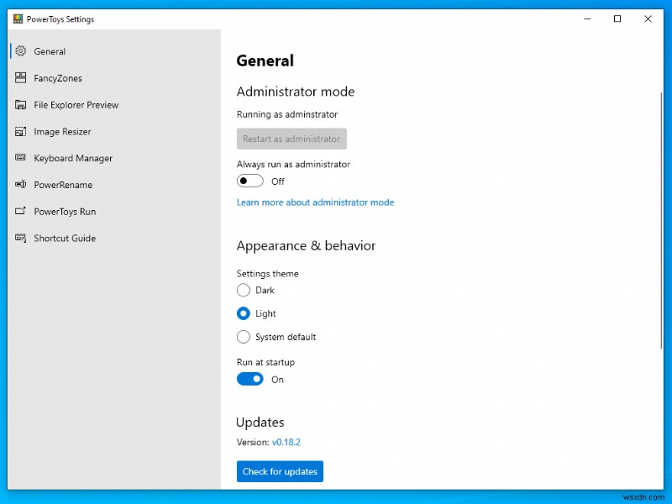The height and width of the screenshot is (504, 672).
Task: Click the Check for updates button
Action: (280, 471)
